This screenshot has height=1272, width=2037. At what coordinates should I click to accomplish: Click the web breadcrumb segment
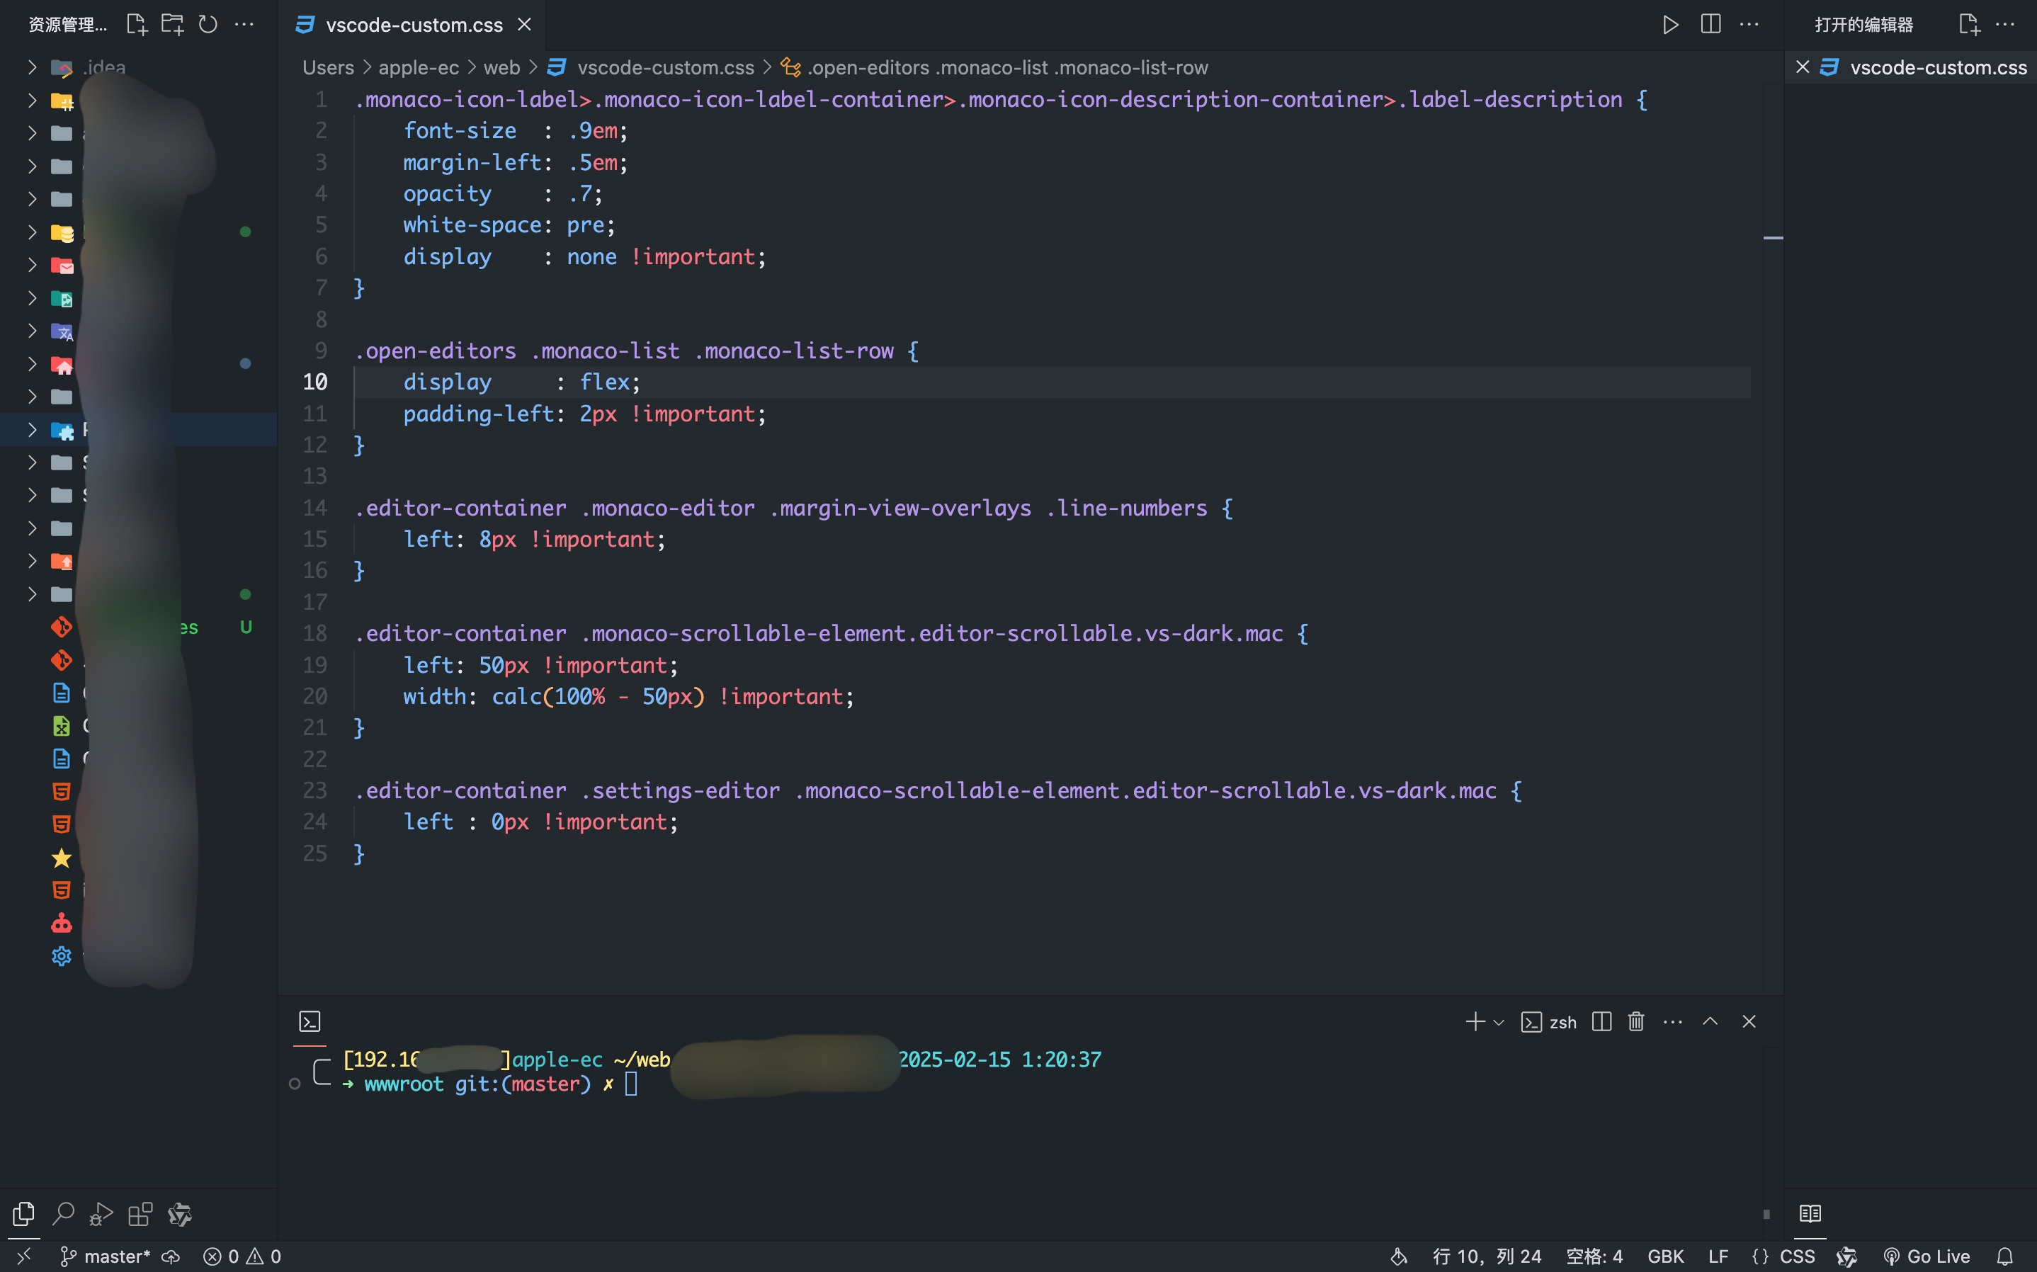click(x=501, y=67)
